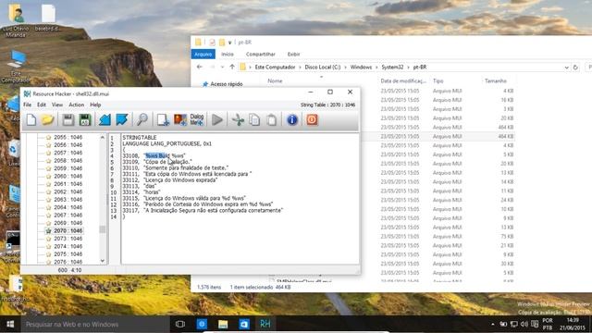Screen dimensions: 592x333
Task: Click the gray Save floppy icon
Action: pyautogui.click(x=68, y=120)
